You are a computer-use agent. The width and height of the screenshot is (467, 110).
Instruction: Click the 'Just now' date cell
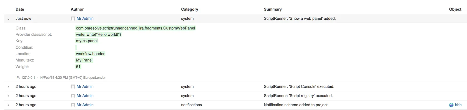23,19
